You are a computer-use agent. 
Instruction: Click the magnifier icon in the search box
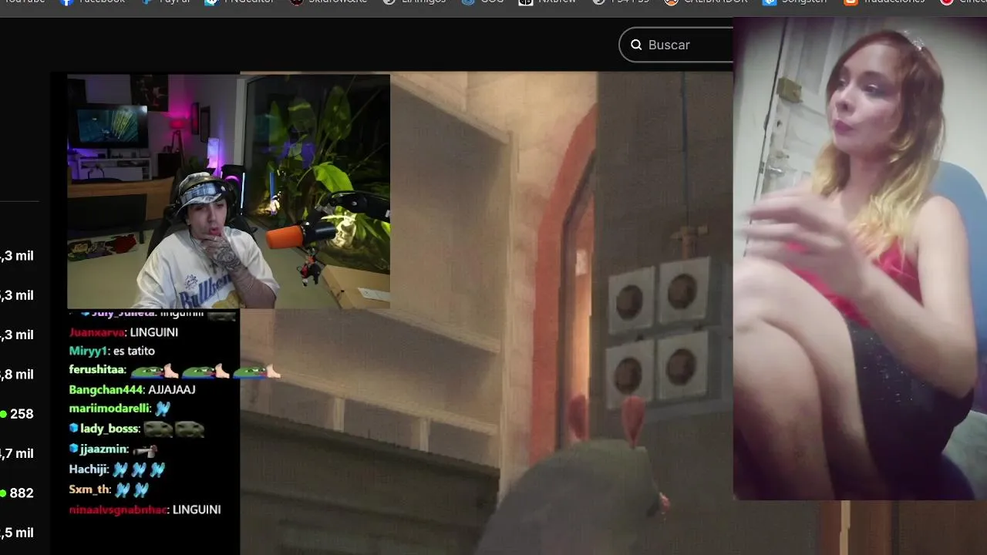(636, 45)
